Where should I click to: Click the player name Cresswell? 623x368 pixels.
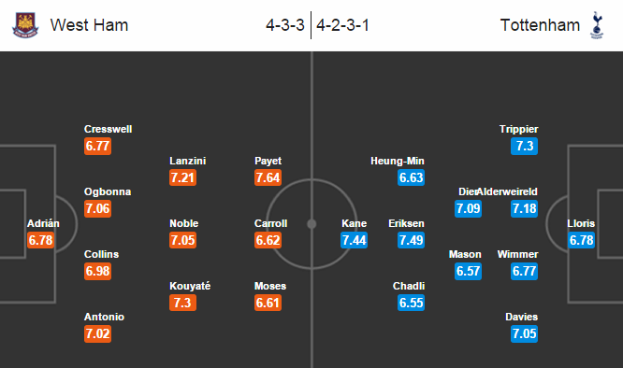pyautogui.click(x=109, y=129)
